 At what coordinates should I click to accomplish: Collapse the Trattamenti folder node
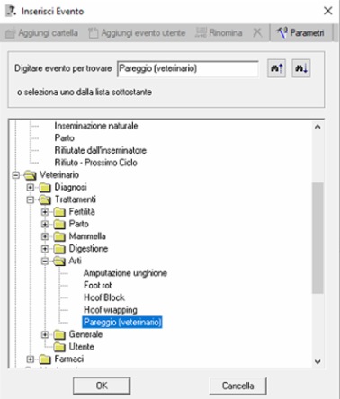tap(31, 199)
